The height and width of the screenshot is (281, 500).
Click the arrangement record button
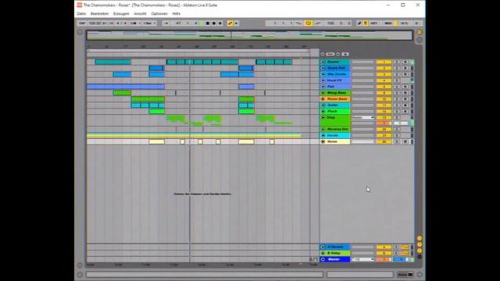[x=214, y=23]
